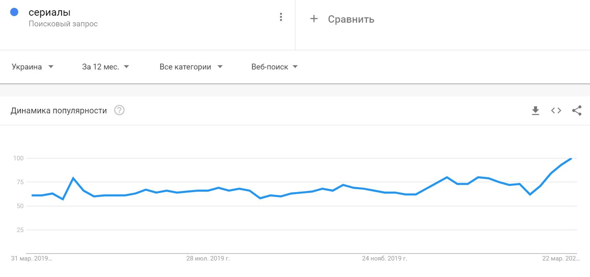
Task: Click the 28 июл. 2019 г. axis label
Action: pos(208,259)
